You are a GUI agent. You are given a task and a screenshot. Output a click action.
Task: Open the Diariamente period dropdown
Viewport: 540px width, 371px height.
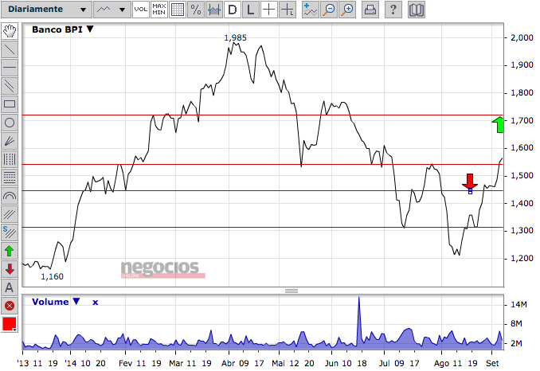(x=46, y=10)
